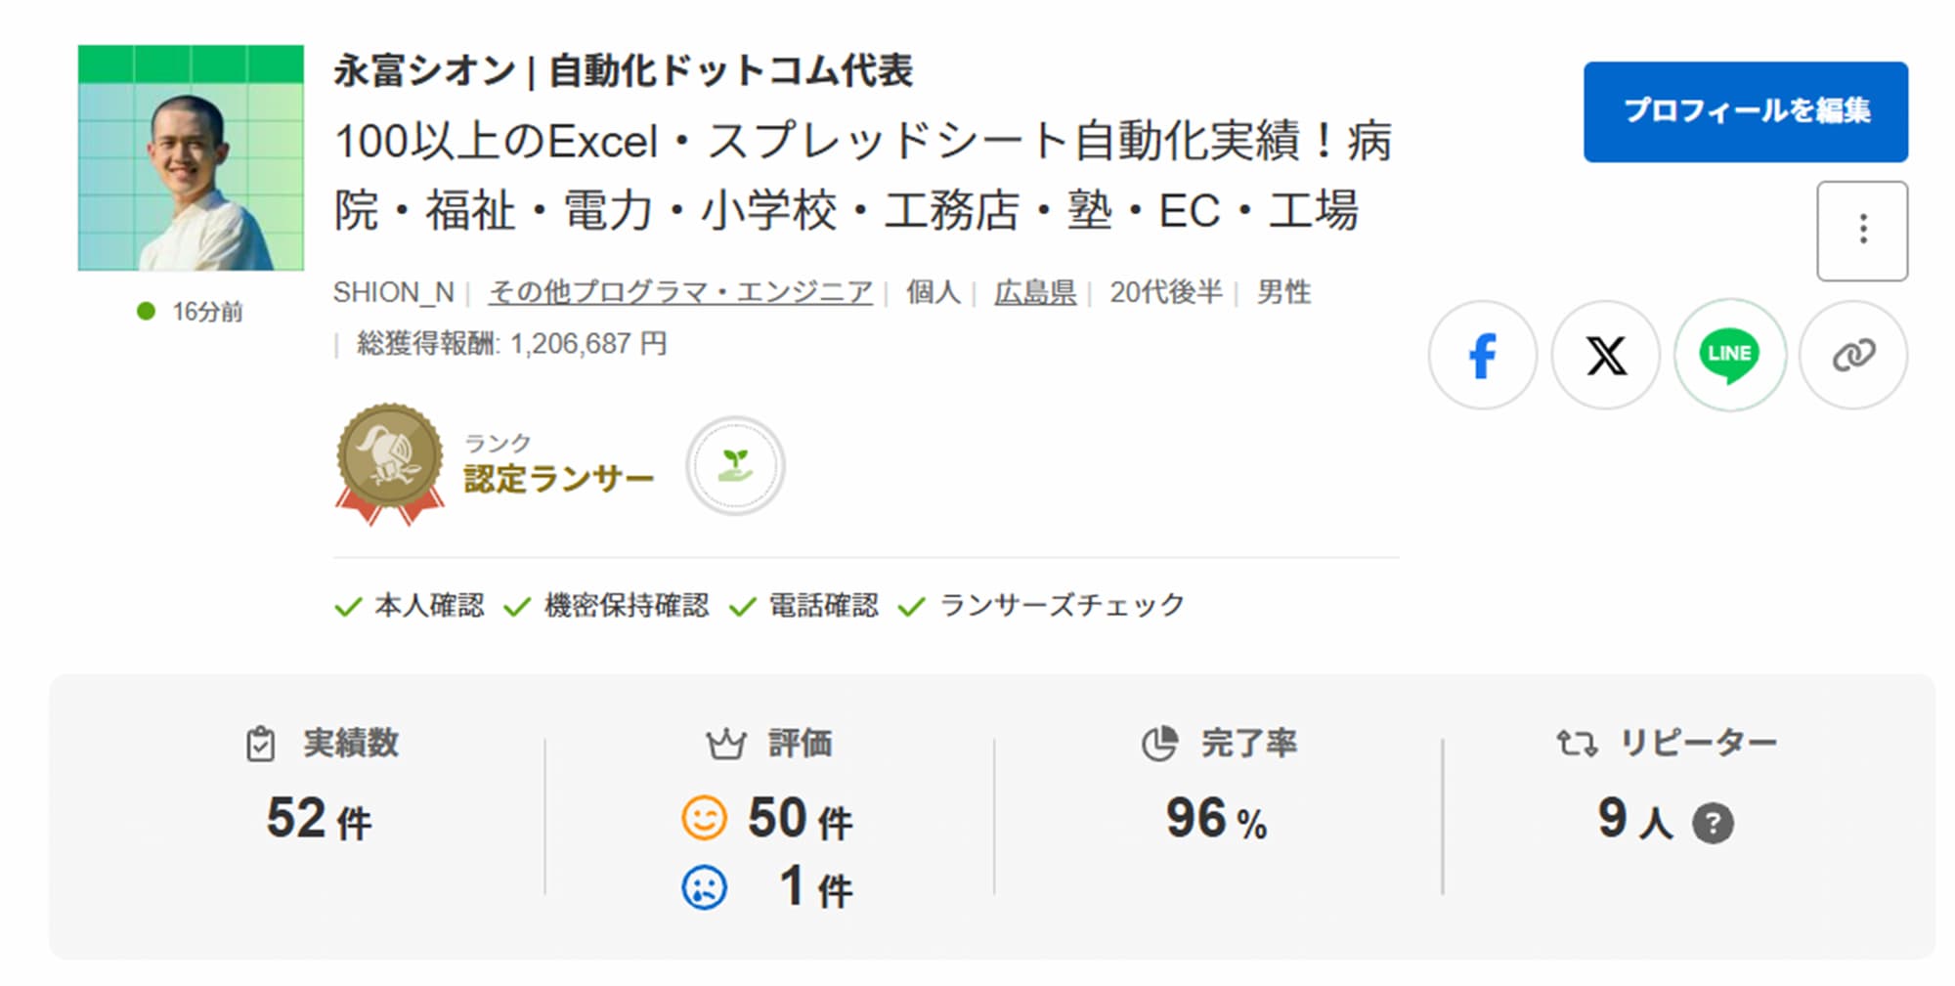Open the 広島県 location link

pos(1034,292)
